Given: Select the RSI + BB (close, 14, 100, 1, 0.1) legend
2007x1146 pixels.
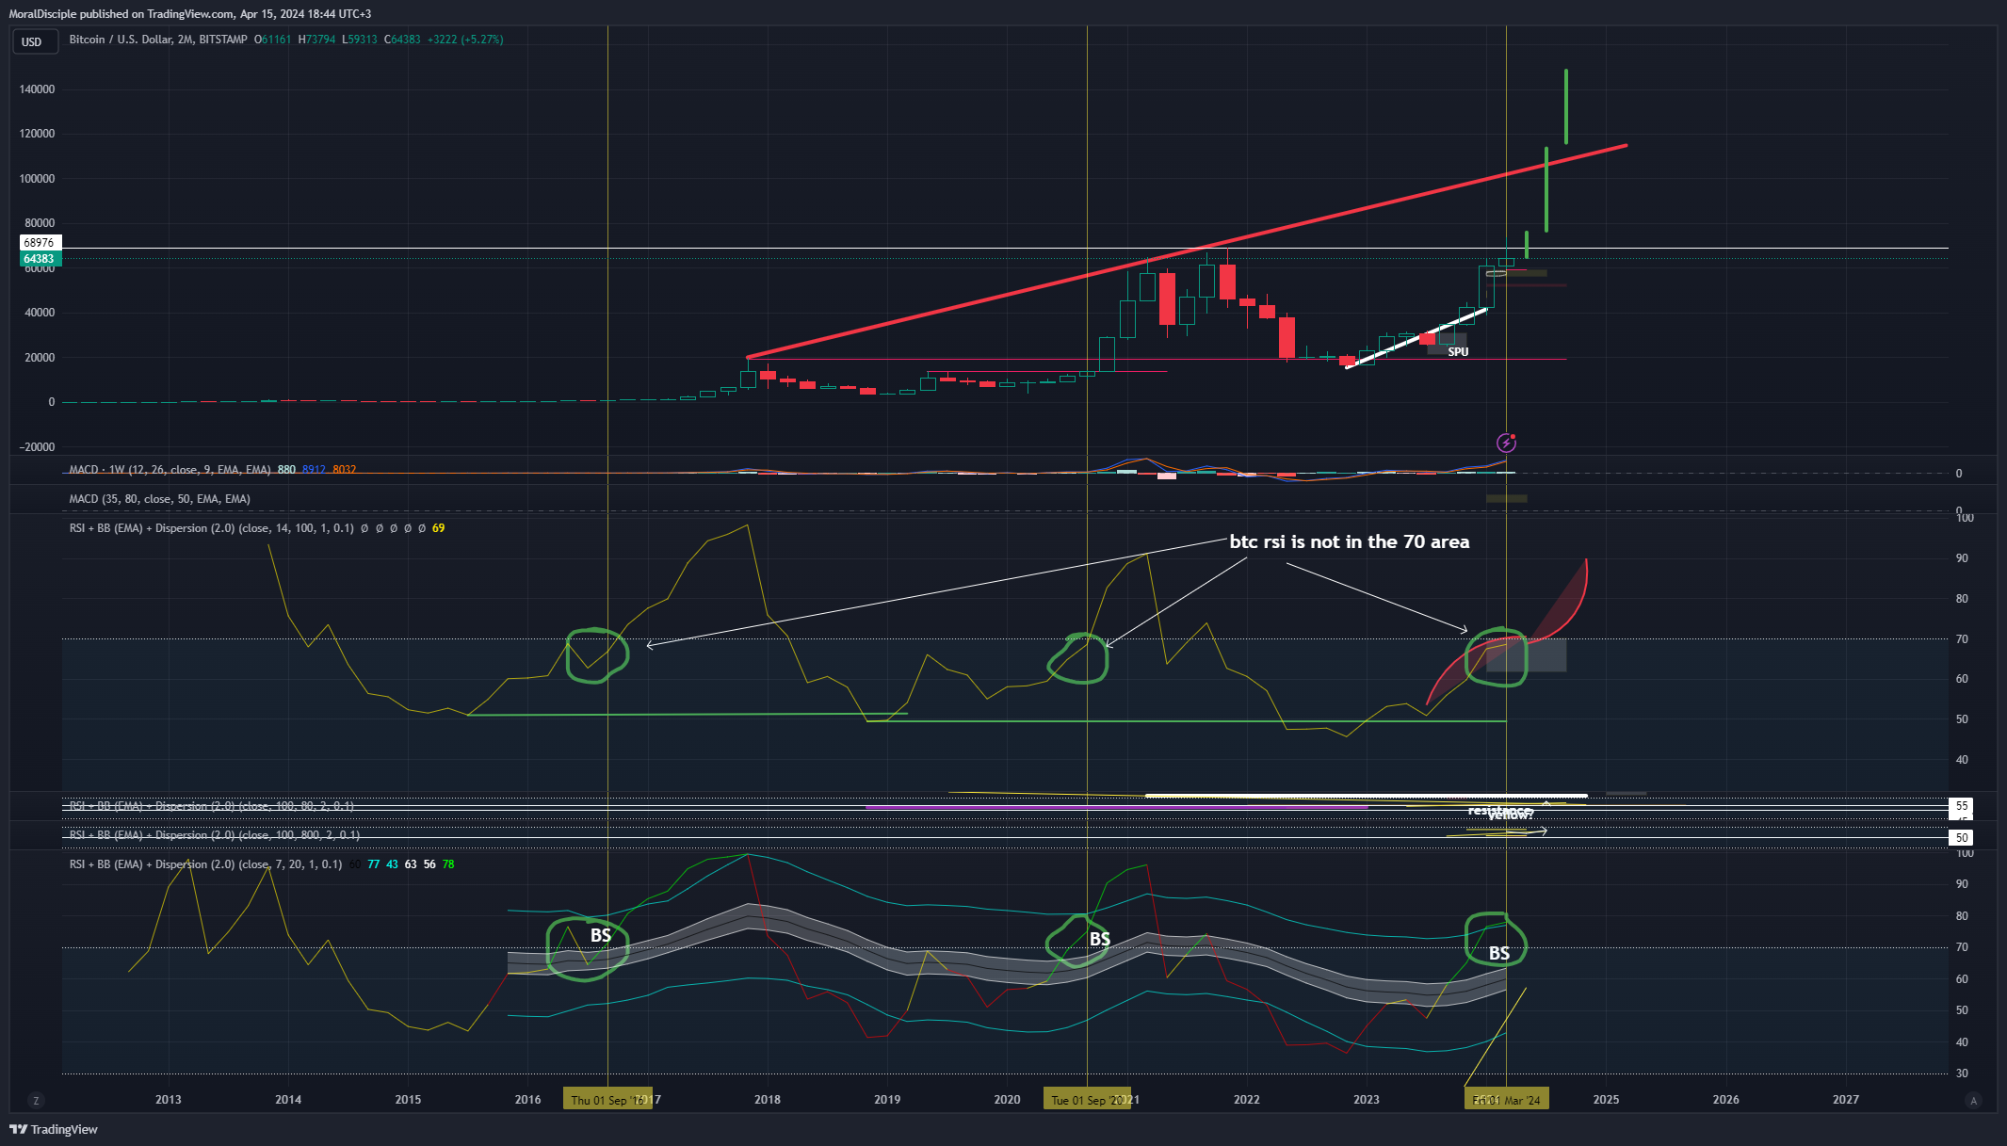Looking at the screenshot, I should pyautogui.click(x=211, y=528).
